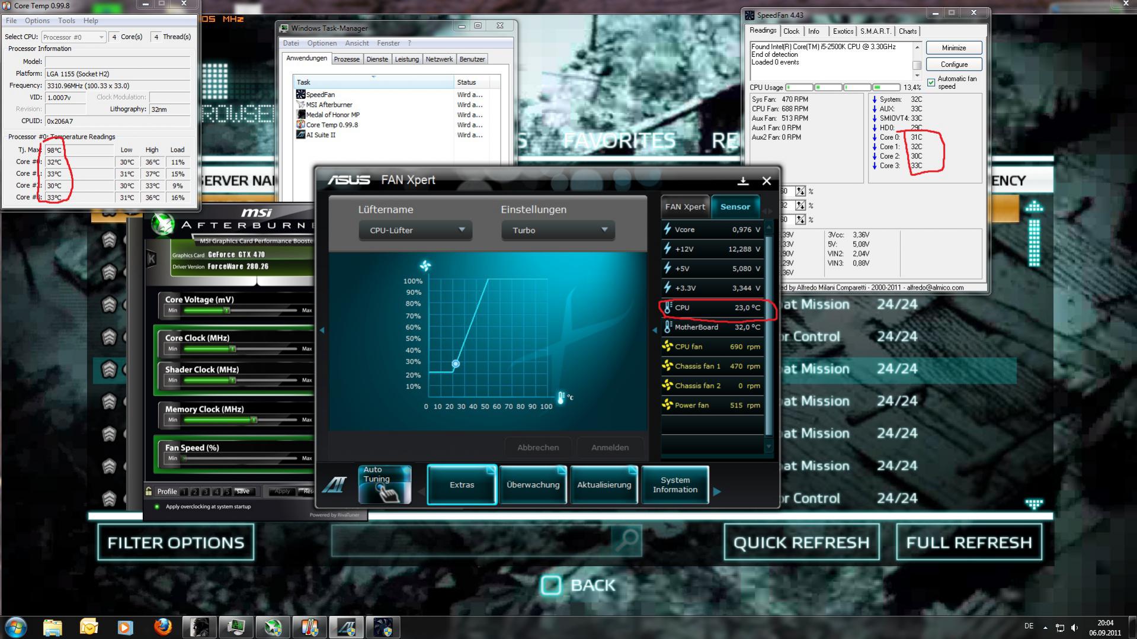Click the spinner on first SpeedFan percent field
The image size is (1137, 639).
(x=800, y=191)
